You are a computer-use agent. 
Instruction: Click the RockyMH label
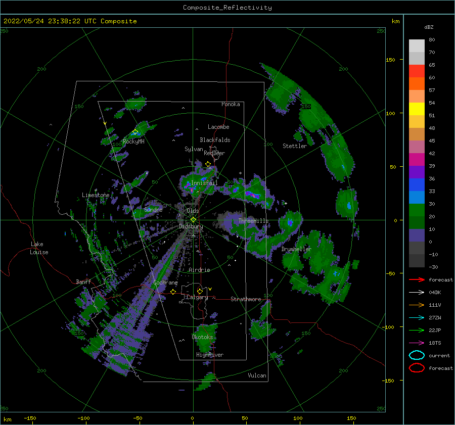(x=133, y=141)
